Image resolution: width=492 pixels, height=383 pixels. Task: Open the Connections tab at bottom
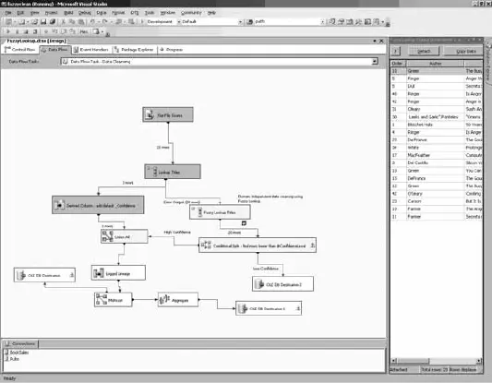click(x=20, y=343)
